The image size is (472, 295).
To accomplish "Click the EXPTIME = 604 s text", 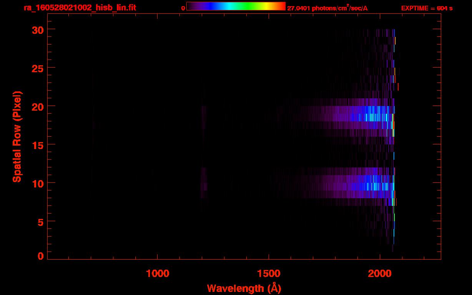I will tap(426, 8).
